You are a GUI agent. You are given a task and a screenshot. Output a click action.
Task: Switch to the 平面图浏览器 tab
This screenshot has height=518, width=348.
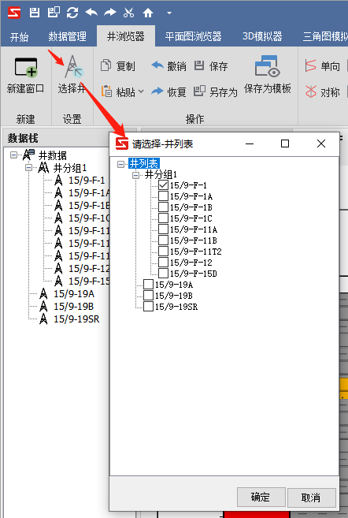pos(193,36)
